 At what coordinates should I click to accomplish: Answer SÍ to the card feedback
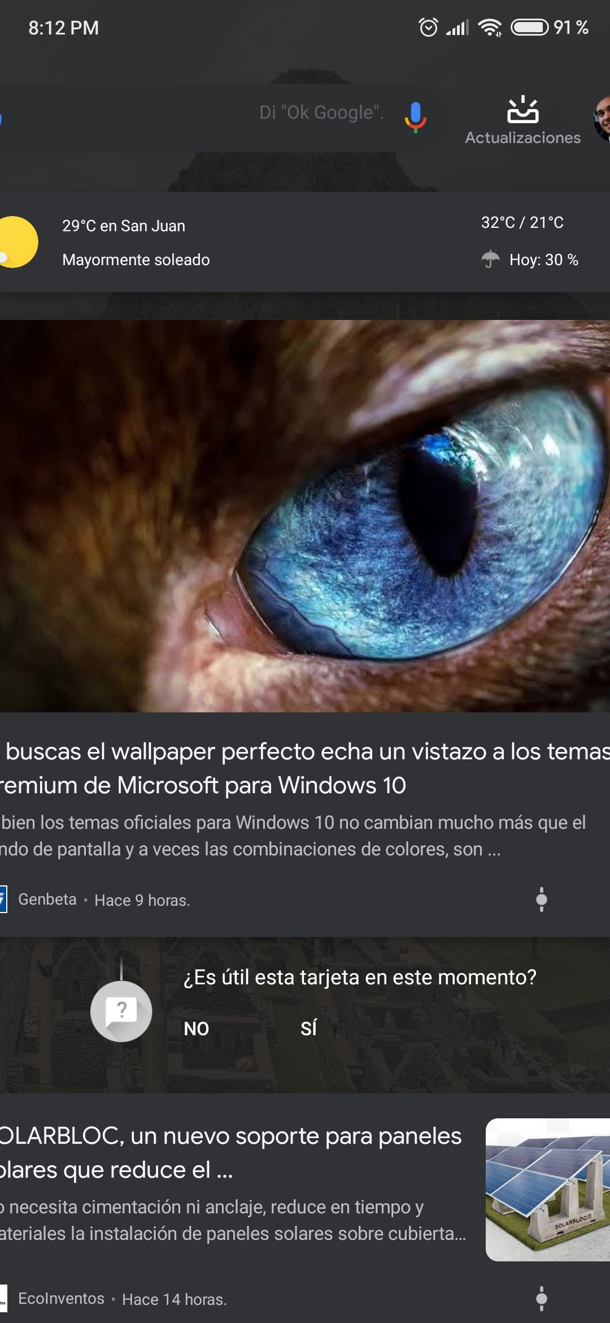308,1028
